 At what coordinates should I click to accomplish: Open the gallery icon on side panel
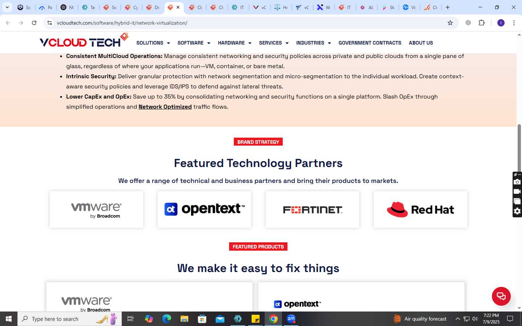pos(517,201)
